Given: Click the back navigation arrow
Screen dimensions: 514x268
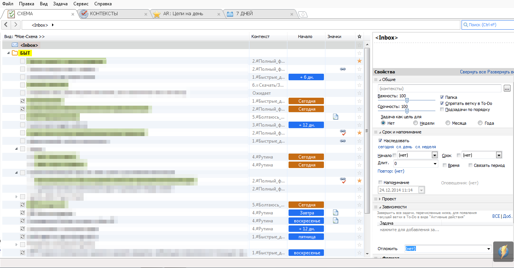Looking at the screenshot, I should click(x=6, y=25).
